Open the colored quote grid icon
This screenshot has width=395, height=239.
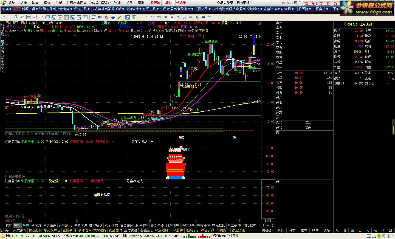pos(29,17)
